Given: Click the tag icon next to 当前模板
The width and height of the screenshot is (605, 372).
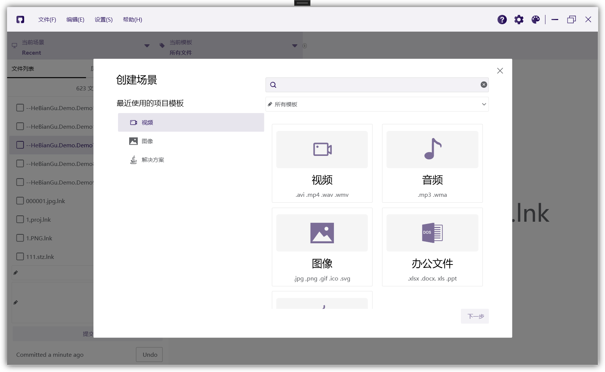Looking at the screenshot, I should tap(162, 45).
